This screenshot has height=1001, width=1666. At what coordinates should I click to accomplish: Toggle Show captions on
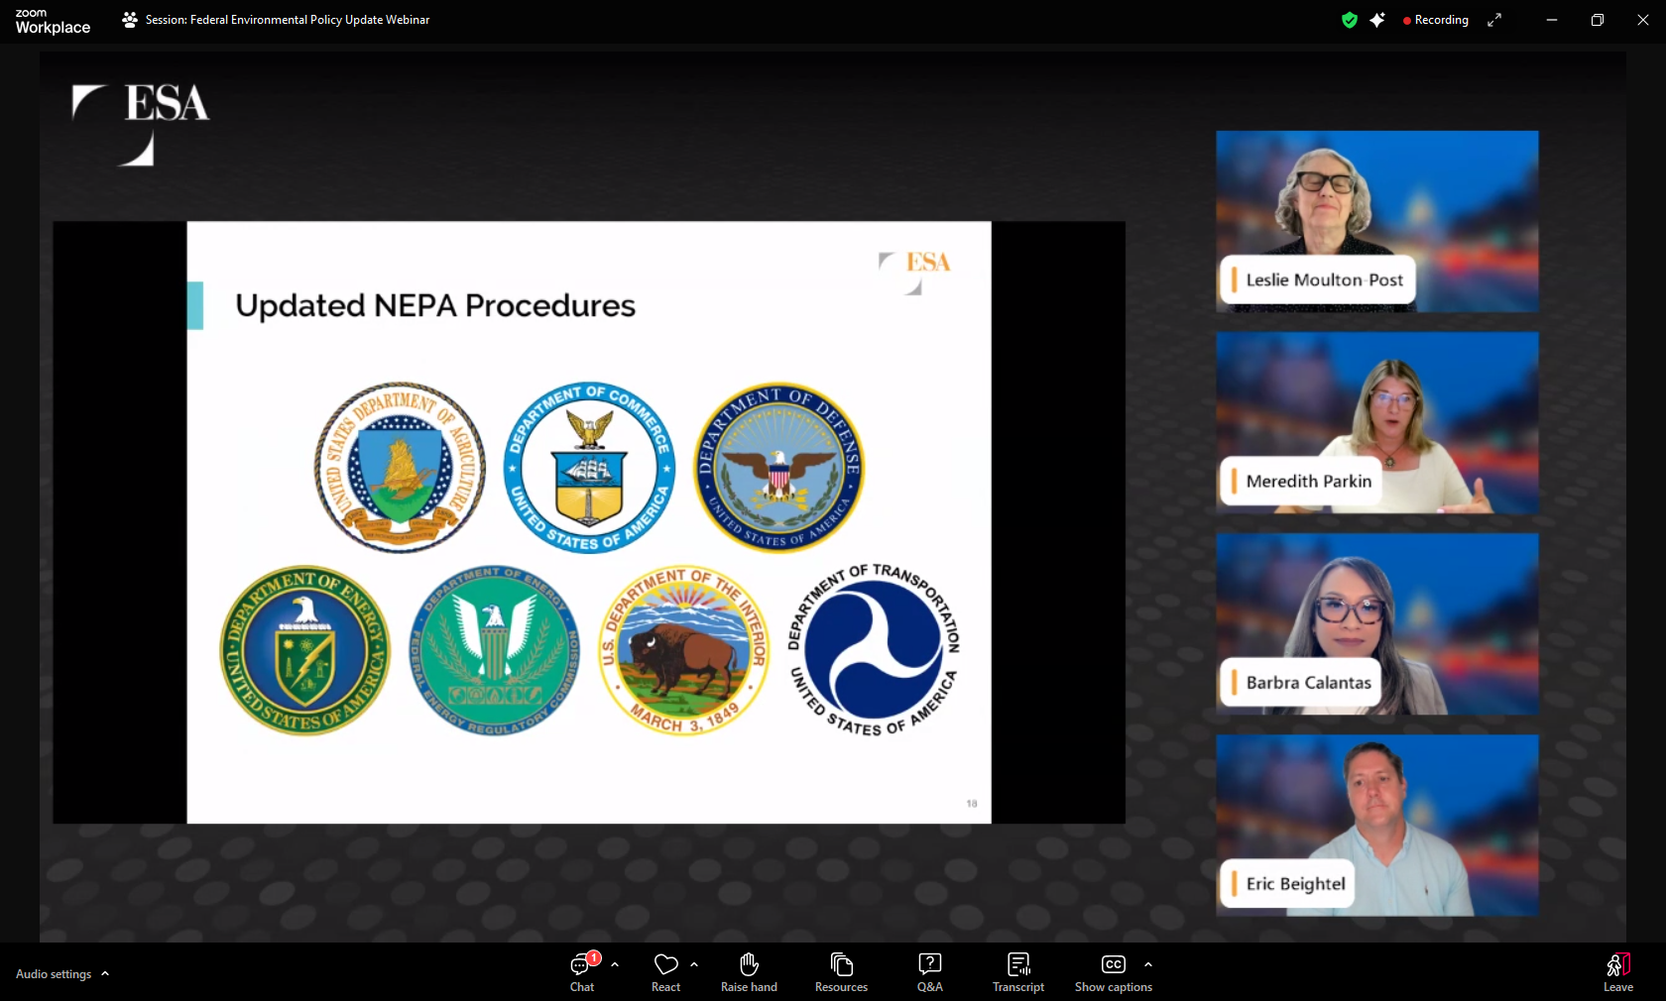pos(1113,971)
